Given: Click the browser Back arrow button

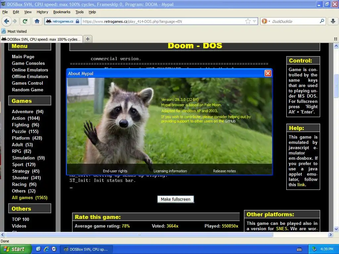Looking at the screenshot, I should pyautogui.click(x=6, y=21).
